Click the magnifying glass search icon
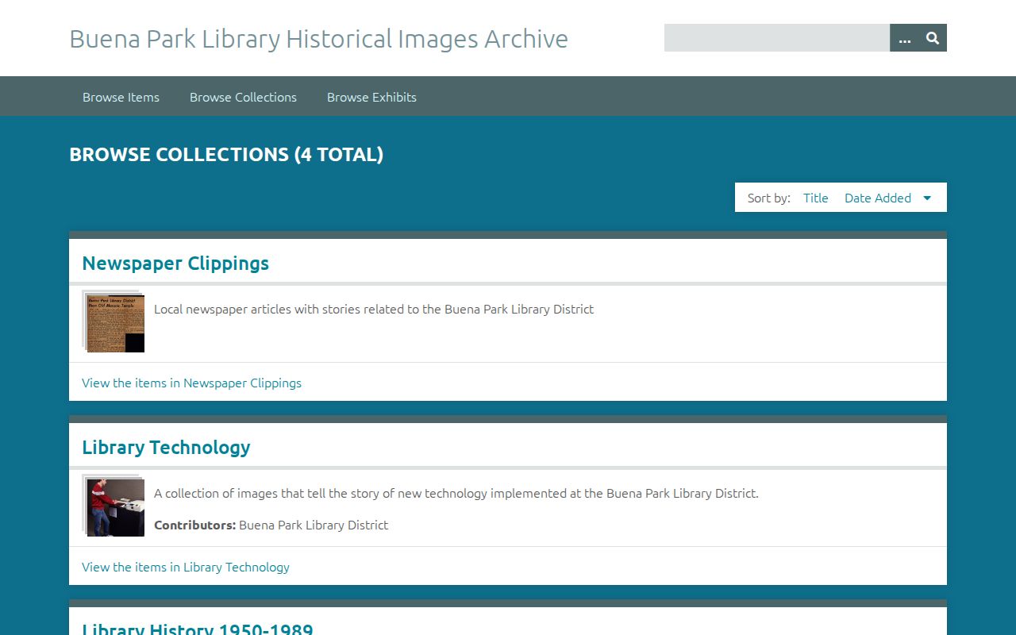 tap(933, 38)
